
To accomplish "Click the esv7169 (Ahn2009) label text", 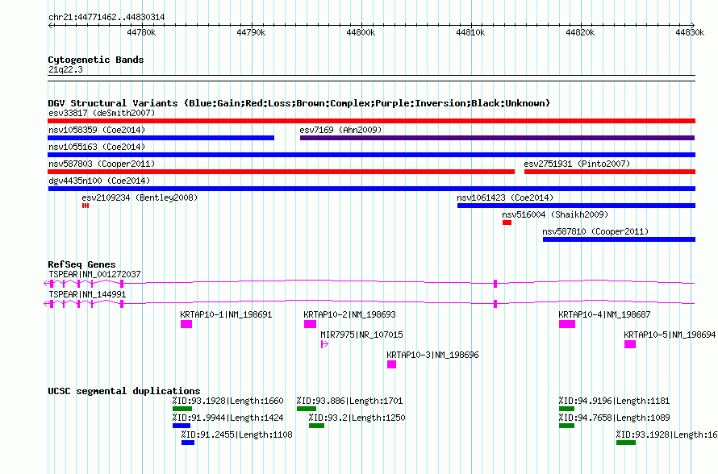I will tap(340, 130).
